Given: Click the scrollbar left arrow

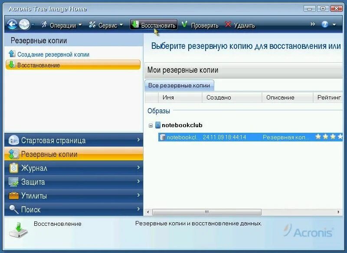Looking at the screenshot, I should click(x=148, y=212).
